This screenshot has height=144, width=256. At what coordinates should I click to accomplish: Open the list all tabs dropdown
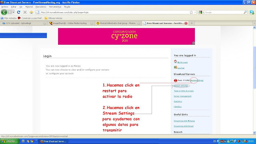tap(254, 23)
